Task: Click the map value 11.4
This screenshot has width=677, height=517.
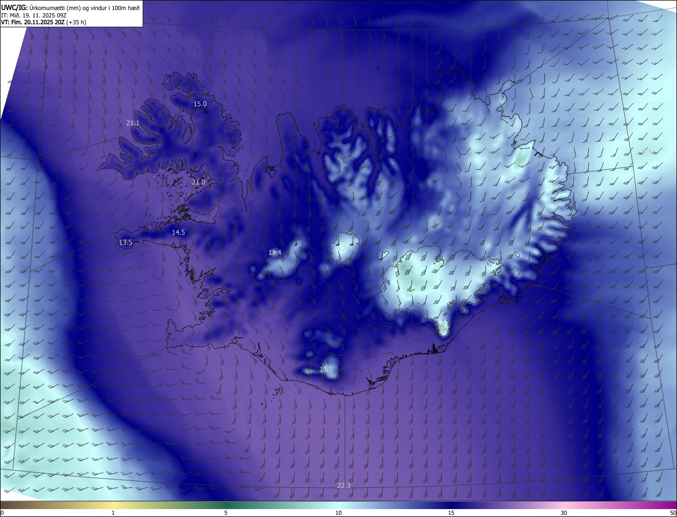Action: pyautogui.click(x=275, y=253)
